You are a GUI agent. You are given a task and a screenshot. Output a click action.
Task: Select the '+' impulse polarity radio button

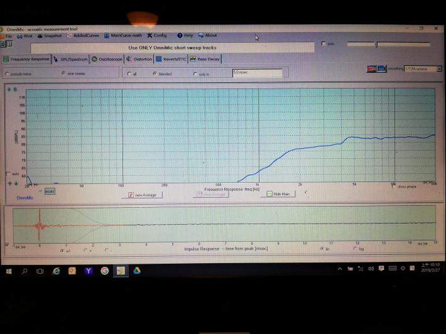click(86, 251)
